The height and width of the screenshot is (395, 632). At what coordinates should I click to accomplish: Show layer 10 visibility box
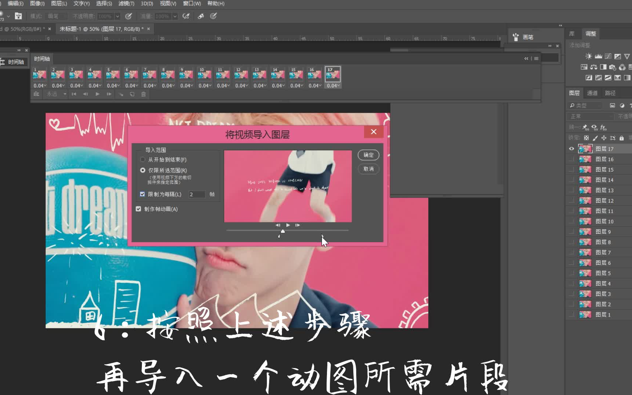click(571, 221)
